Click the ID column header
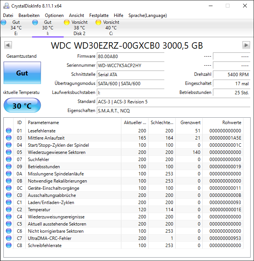The height and width of the screenshot is (261, 254). point(19,123)
